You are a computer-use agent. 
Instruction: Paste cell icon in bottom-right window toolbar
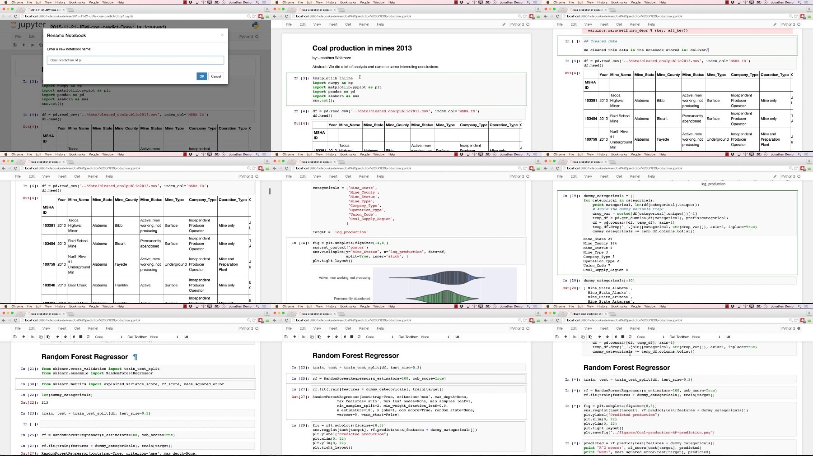point(590,336)
